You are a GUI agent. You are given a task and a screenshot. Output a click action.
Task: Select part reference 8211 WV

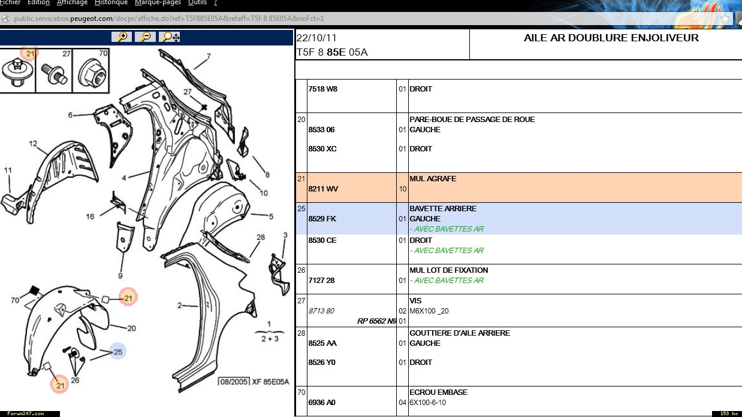(323, 189)
